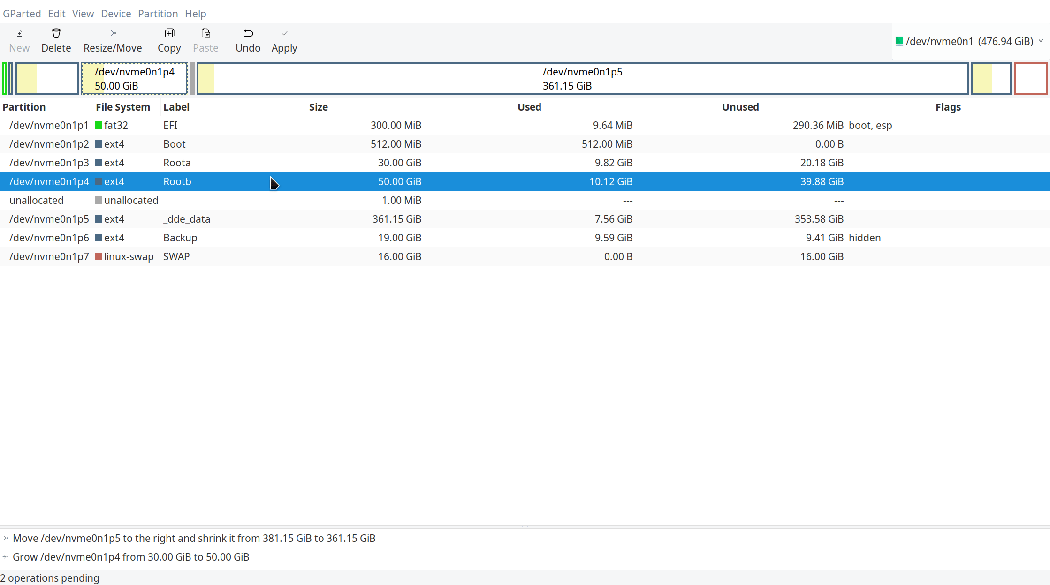The height and width of the screenshot is (585, 1050).
Task: Sort by the Size column header
Action: (318, 107)
